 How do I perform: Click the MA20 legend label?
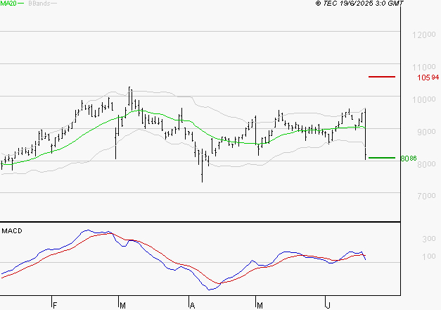click(x=9, y=4)
